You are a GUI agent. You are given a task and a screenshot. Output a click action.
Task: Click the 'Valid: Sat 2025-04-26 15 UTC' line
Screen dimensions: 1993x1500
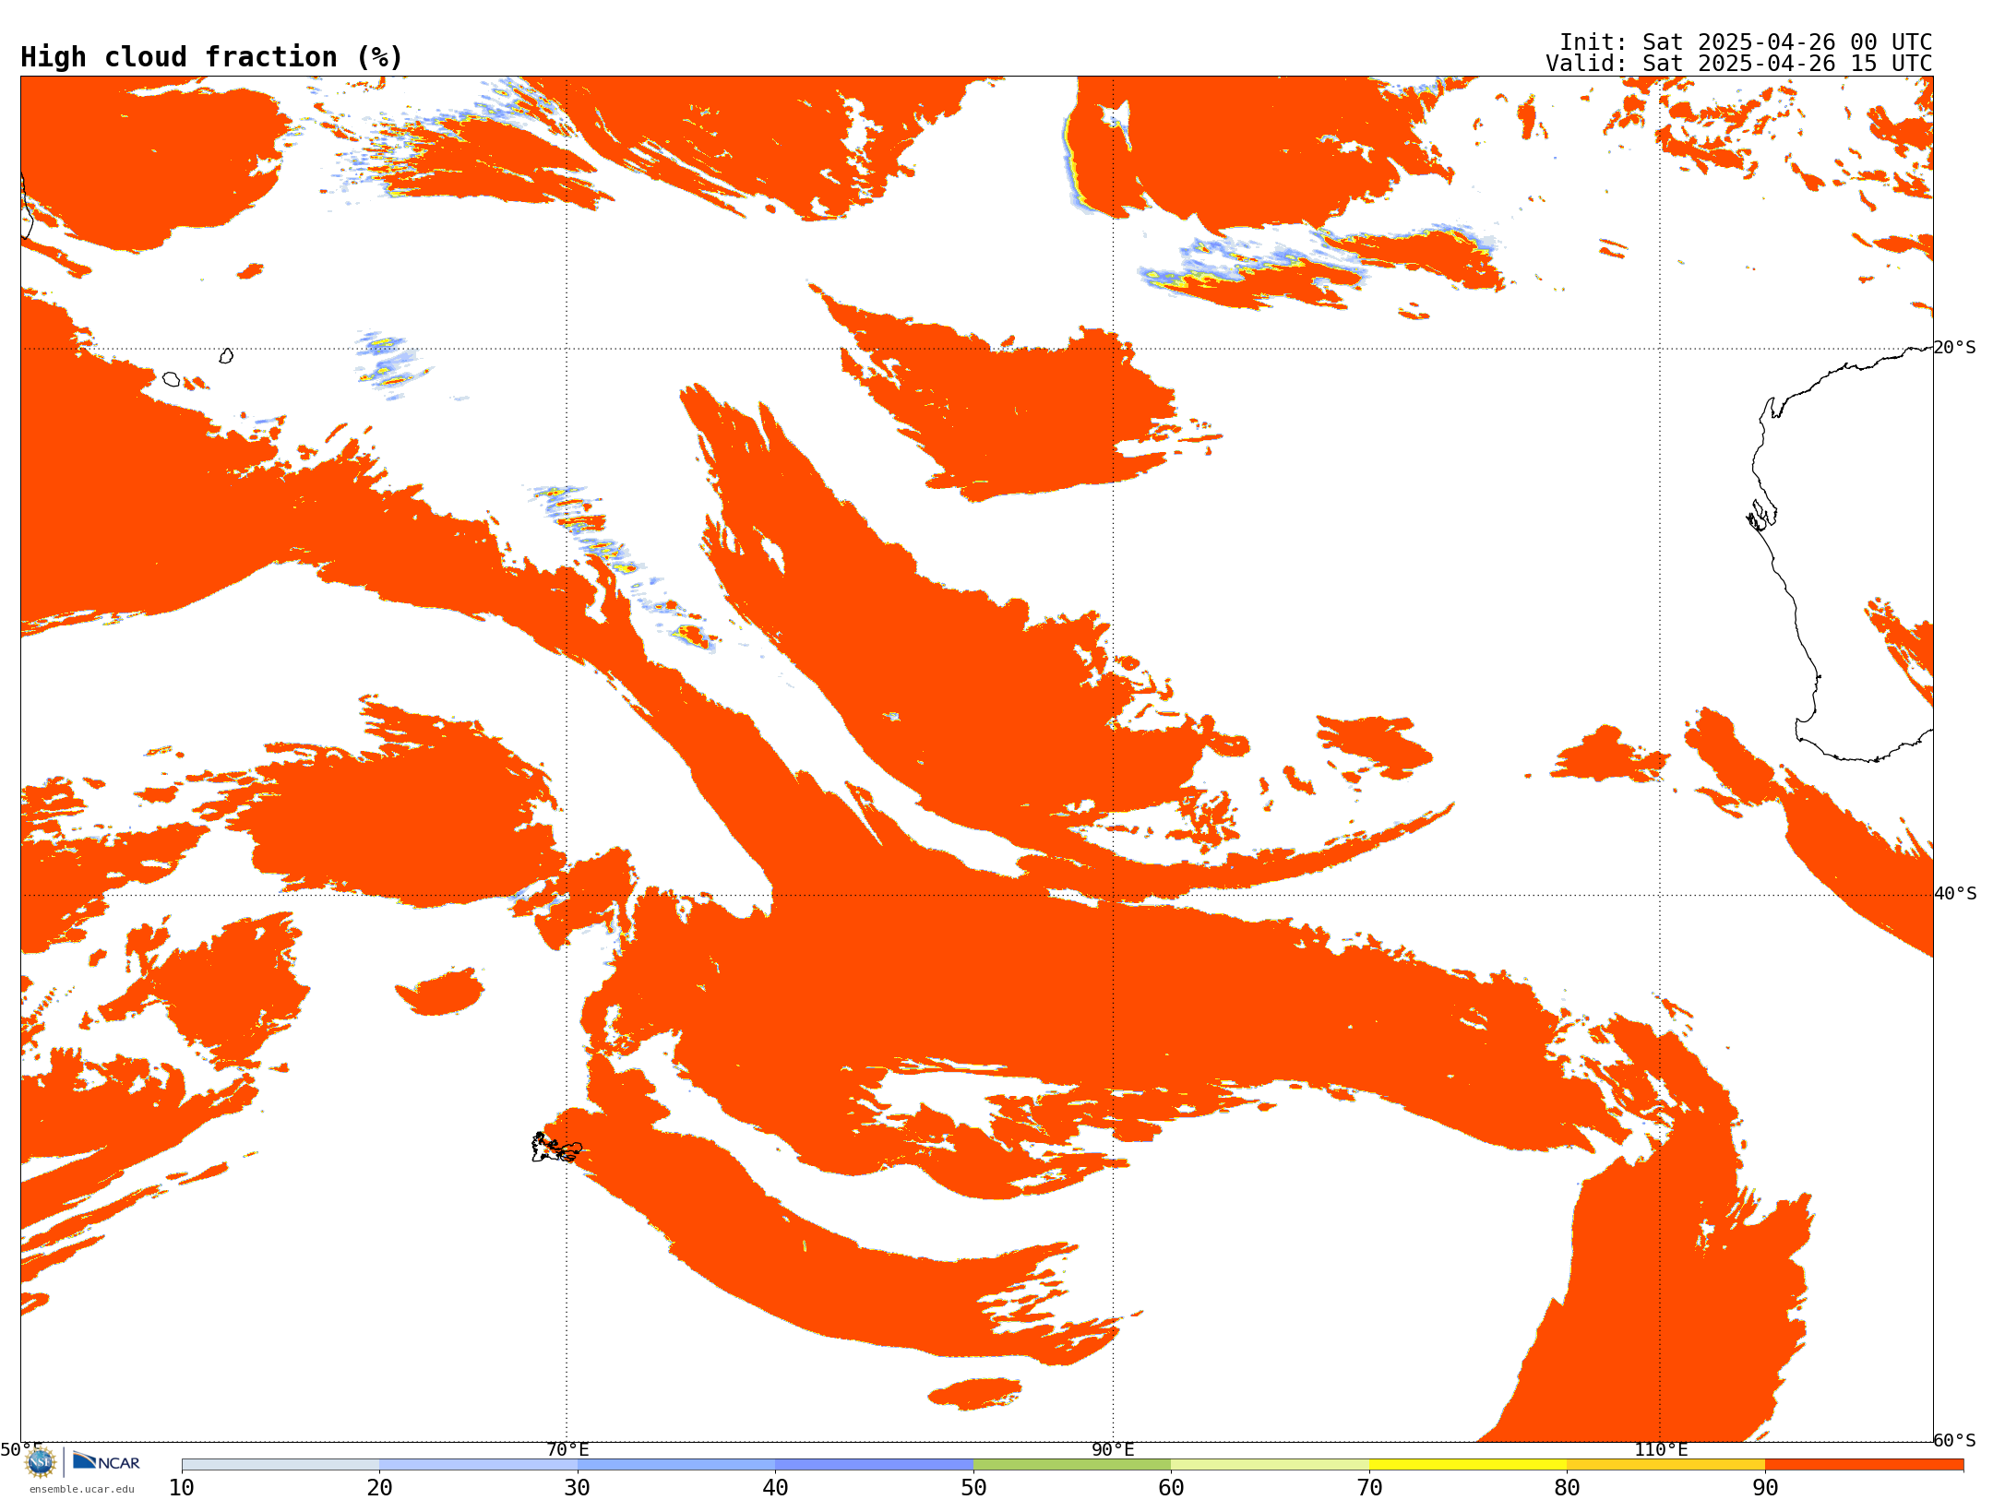tap(1739, 64)
